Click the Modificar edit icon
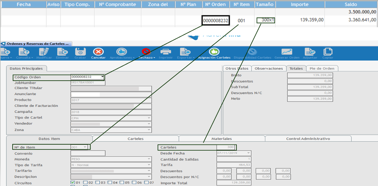This screenshot has height=186, width=378. coord(44,52)
